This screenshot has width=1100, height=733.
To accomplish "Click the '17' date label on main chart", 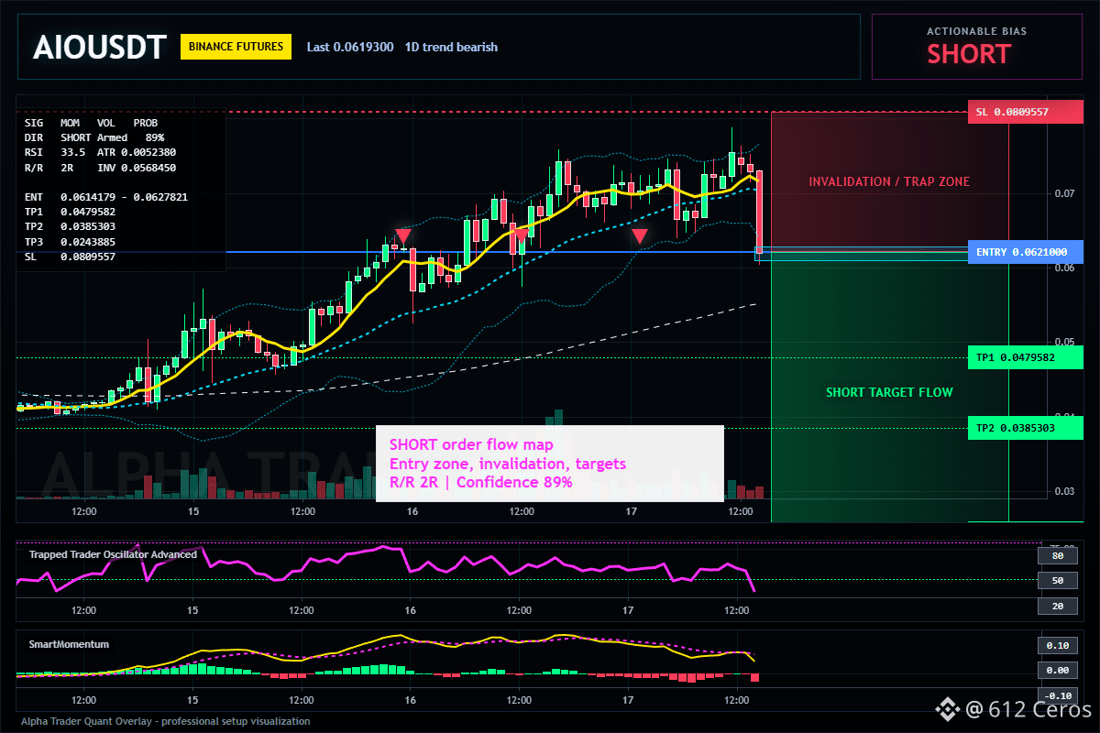I will (x=630, y=511).
